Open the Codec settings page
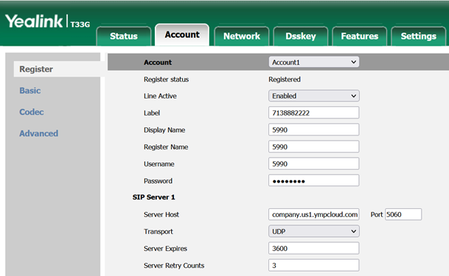449x276 pixels. coord(32,112)
